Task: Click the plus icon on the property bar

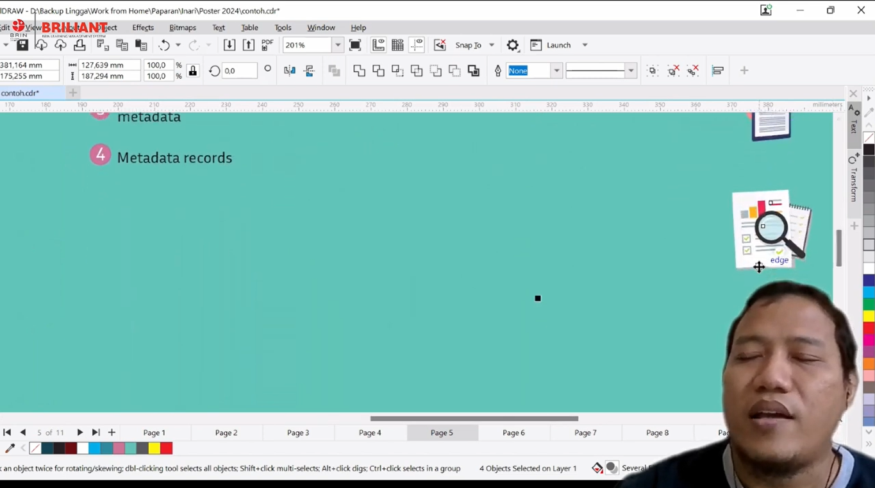Action: coord(744,71)
